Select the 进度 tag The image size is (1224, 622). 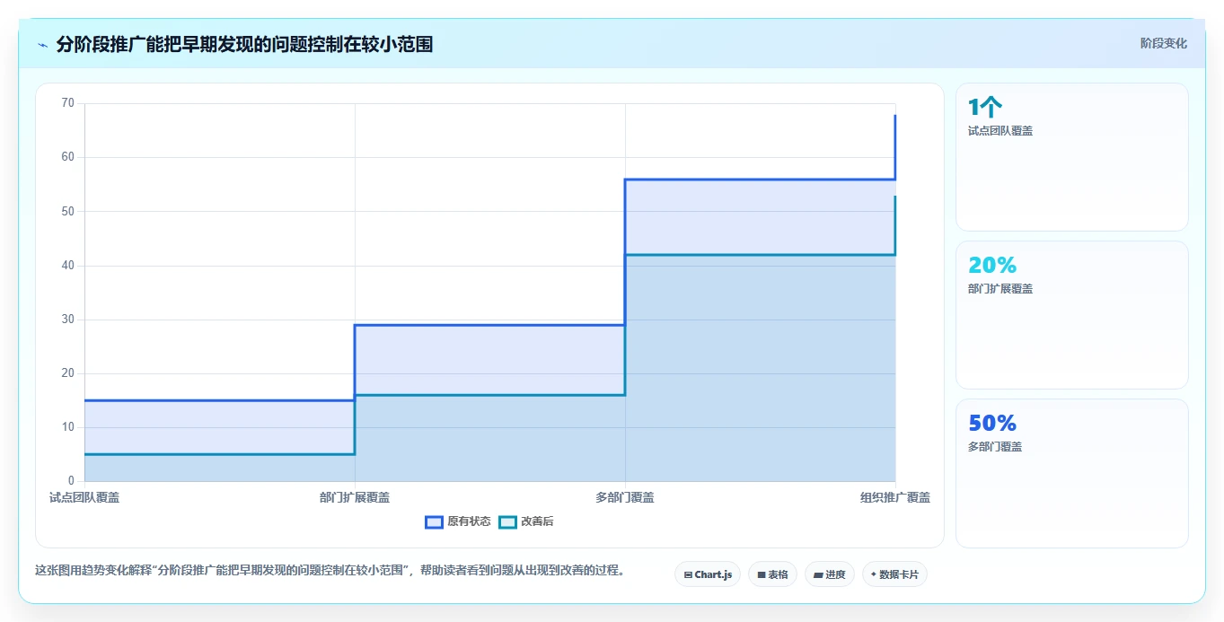point(830,574)
